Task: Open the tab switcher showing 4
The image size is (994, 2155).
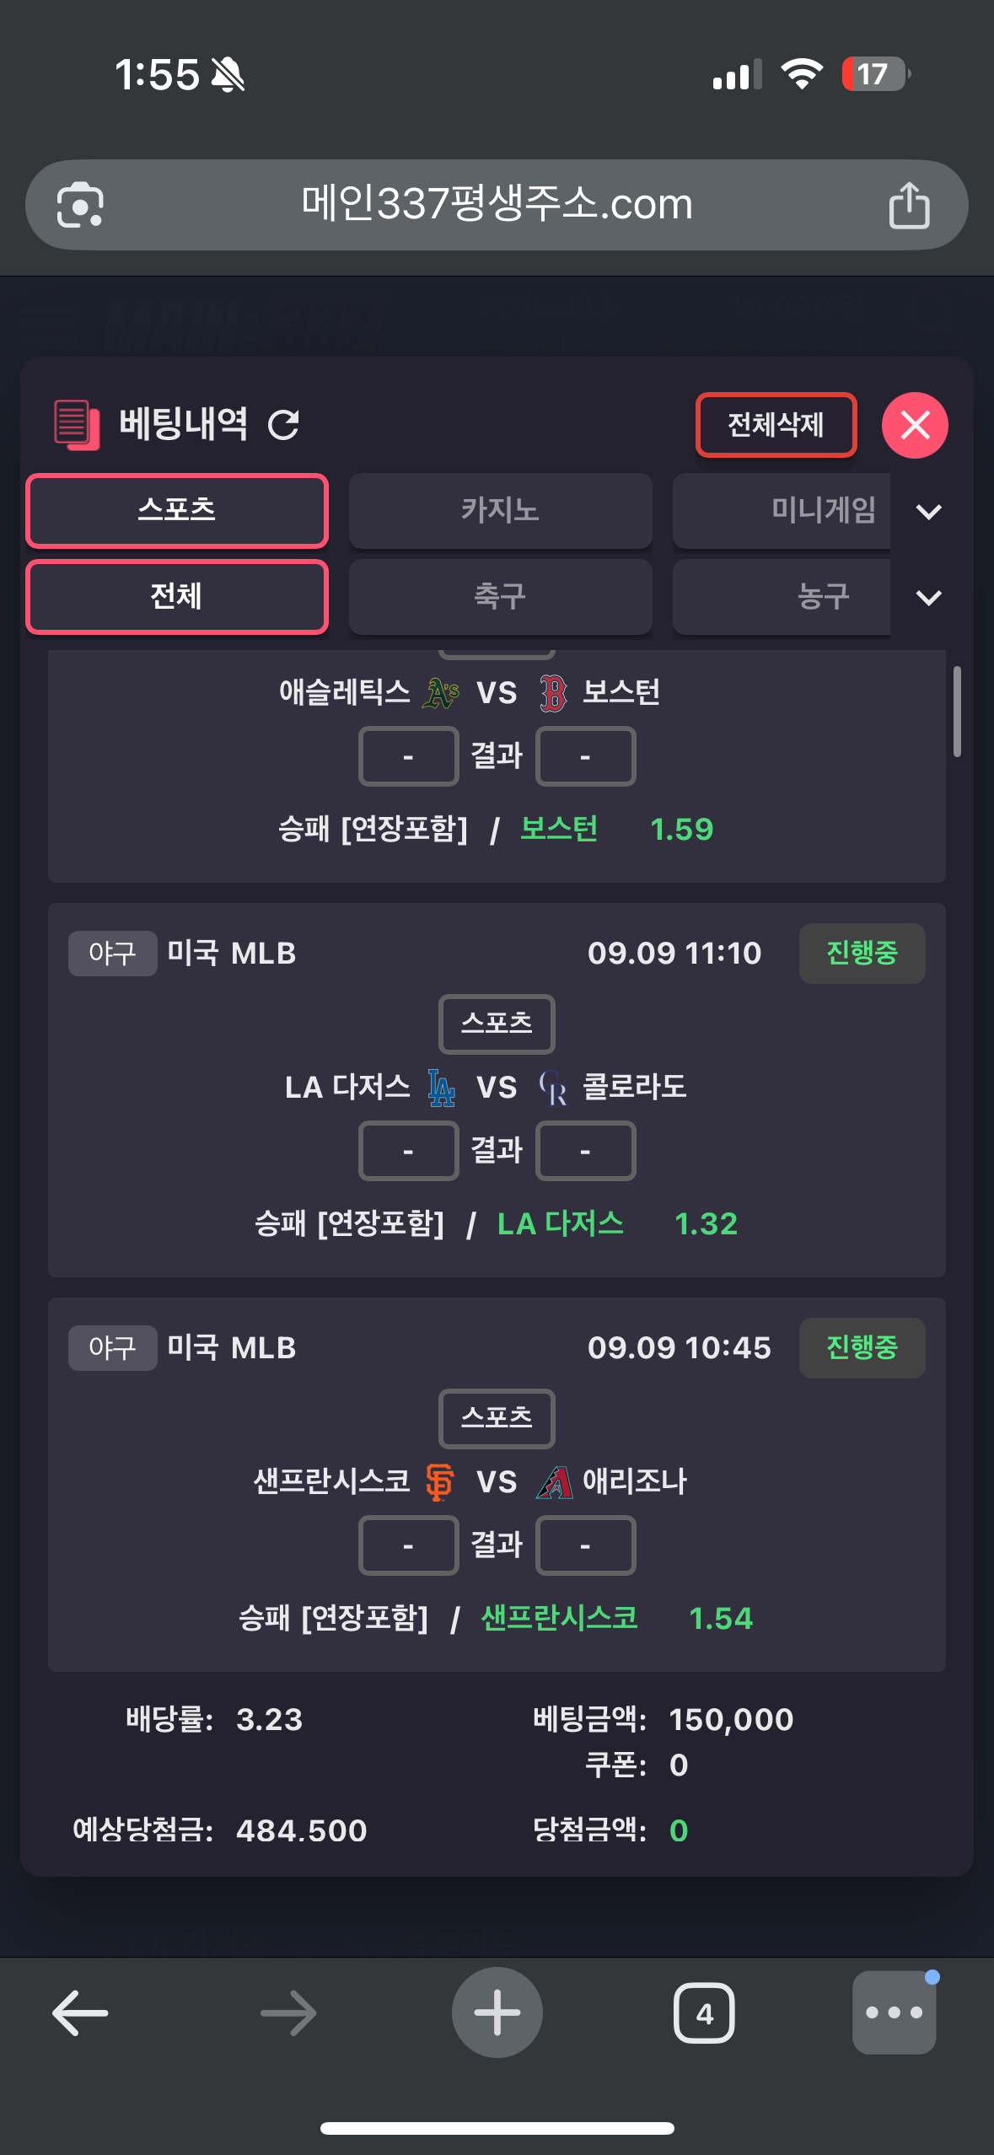Action: [704, 2013]
